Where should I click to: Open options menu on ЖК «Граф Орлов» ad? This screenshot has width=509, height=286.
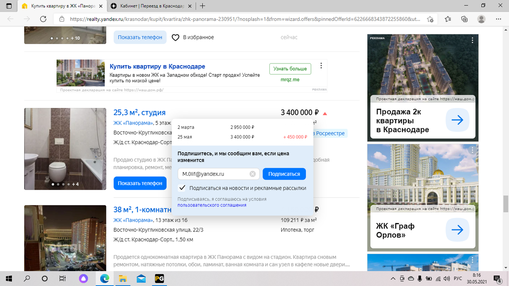(473, 150)
